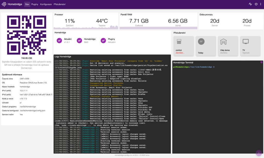The width and height of the screenshot is (264, 158).
Task: Open the Pluginy menu item
Action: tap(35, 4)
